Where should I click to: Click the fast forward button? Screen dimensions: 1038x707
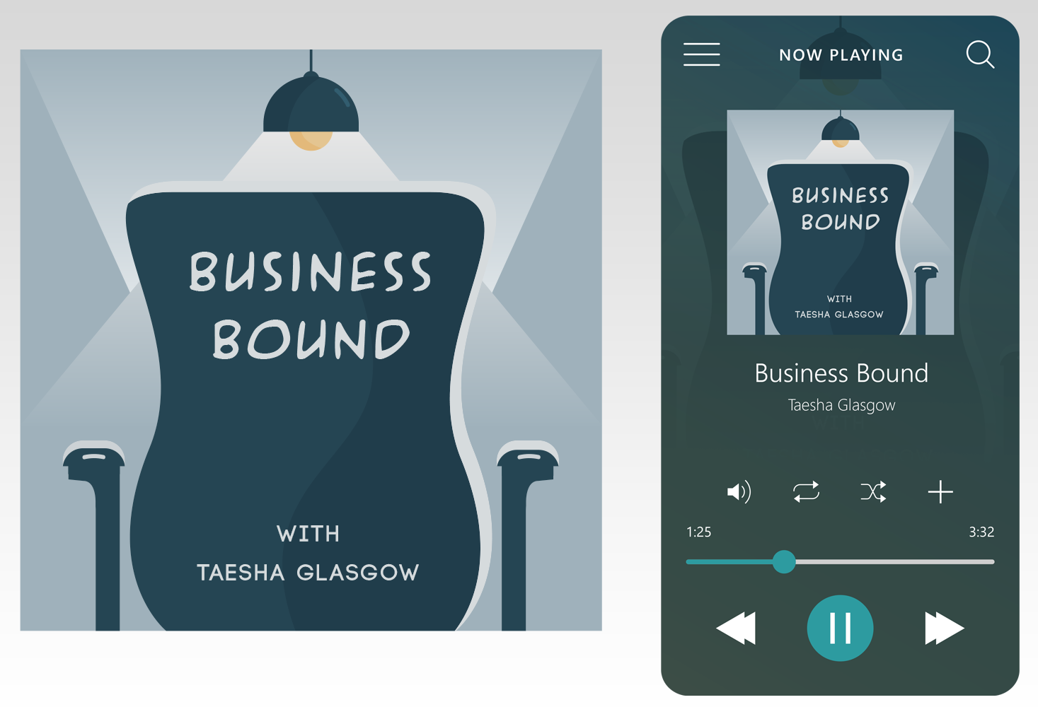click(945, 629)
